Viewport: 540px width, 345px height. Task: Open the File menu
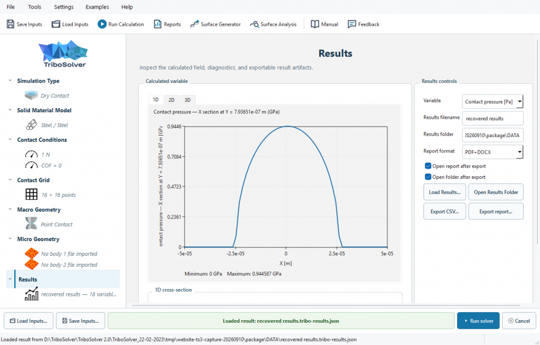11,7
